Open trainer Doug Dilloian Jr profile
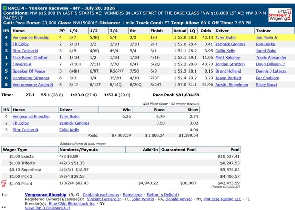295x210 pixels. [x=270, y=64]
